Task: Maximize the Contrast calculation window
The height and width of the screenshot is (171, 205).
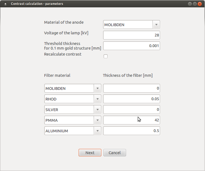Action: (195, 4)
